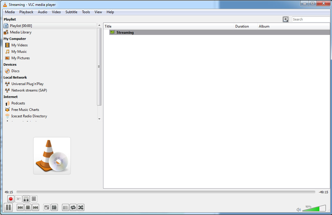332x215 pixels.
Task: Open the Media menu
Action: 10,12
